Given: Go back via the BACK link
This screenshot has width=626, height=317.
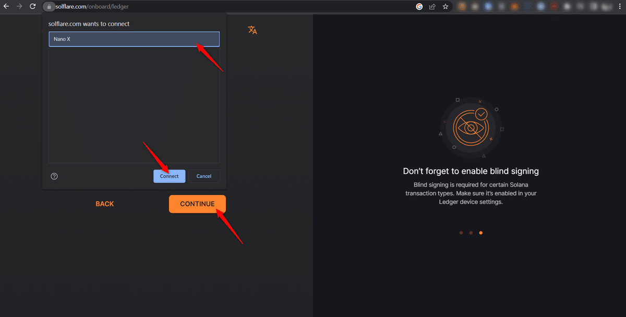Looking at the screenshot, I should click(105, 204).
